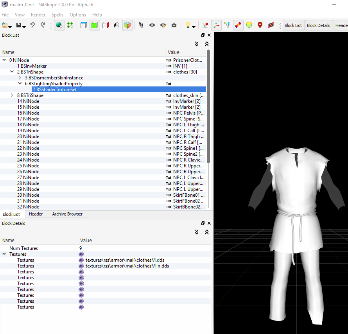Select the green cube front view icon

pyautogui.click(x=94, y=25)
